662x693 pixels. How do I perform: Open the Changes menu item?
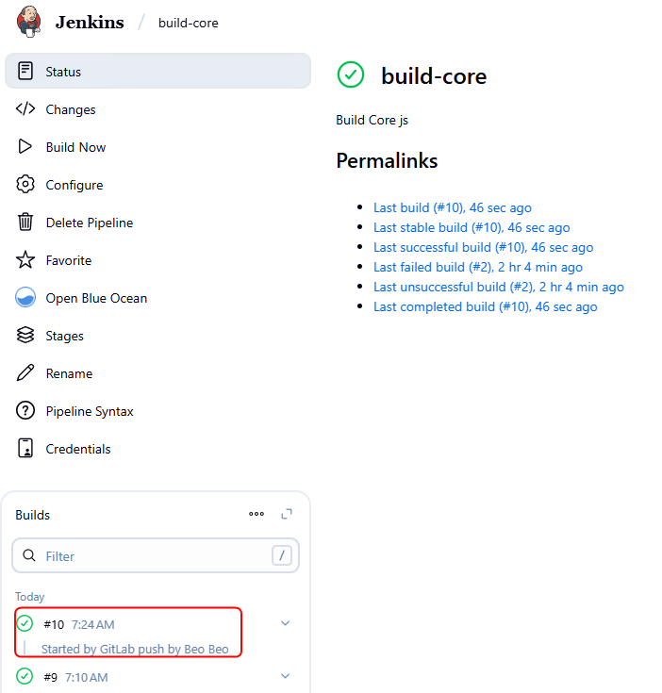click(x=71, y=109)
